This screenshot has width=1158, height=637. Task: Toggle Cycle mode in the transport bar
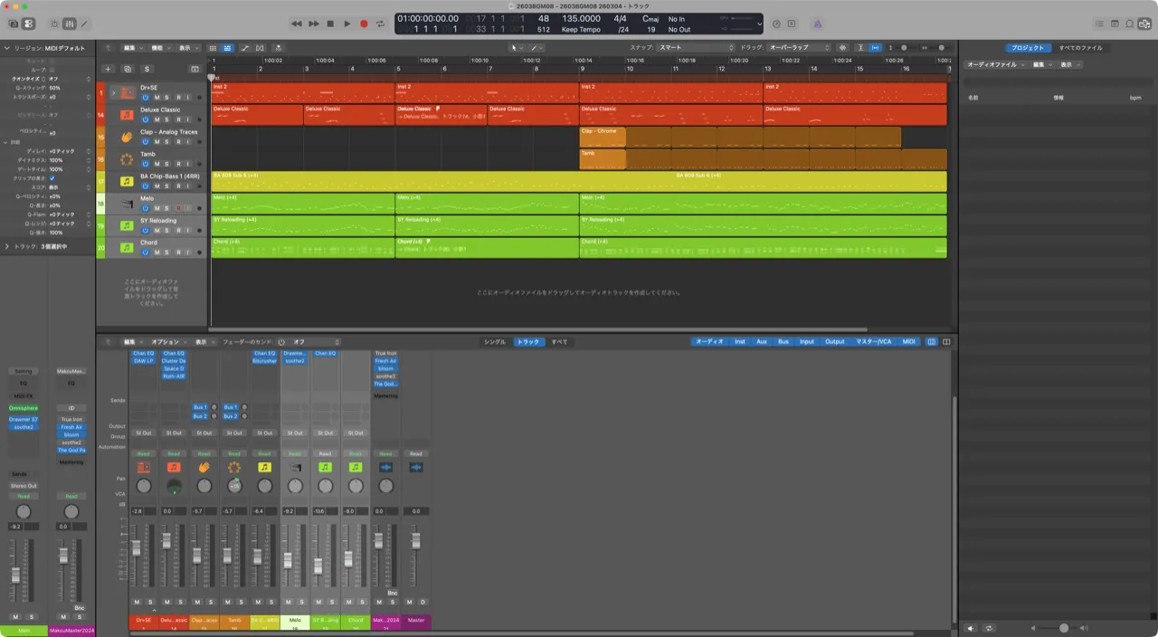click(381, 24)
